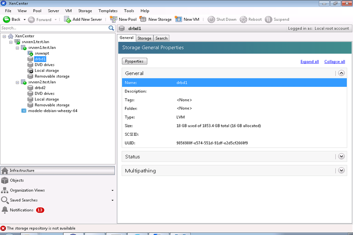Click the storage icon beside drbd1 title
The image size is (353, 235).
(122, 28)
